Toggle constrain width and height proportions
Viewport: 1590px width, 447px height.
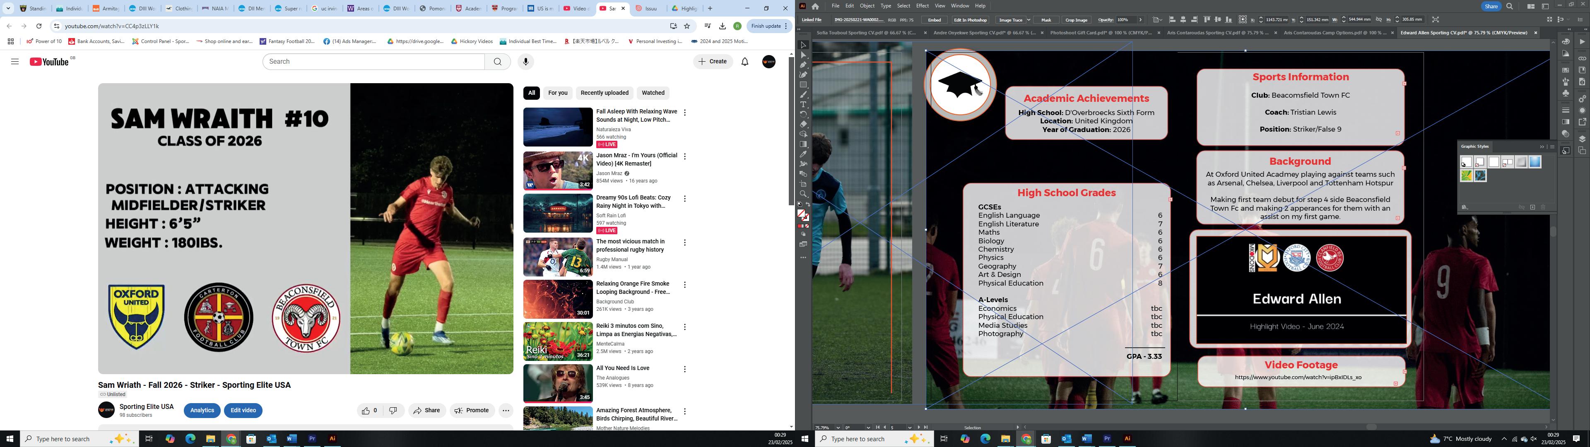point(1379,20)
